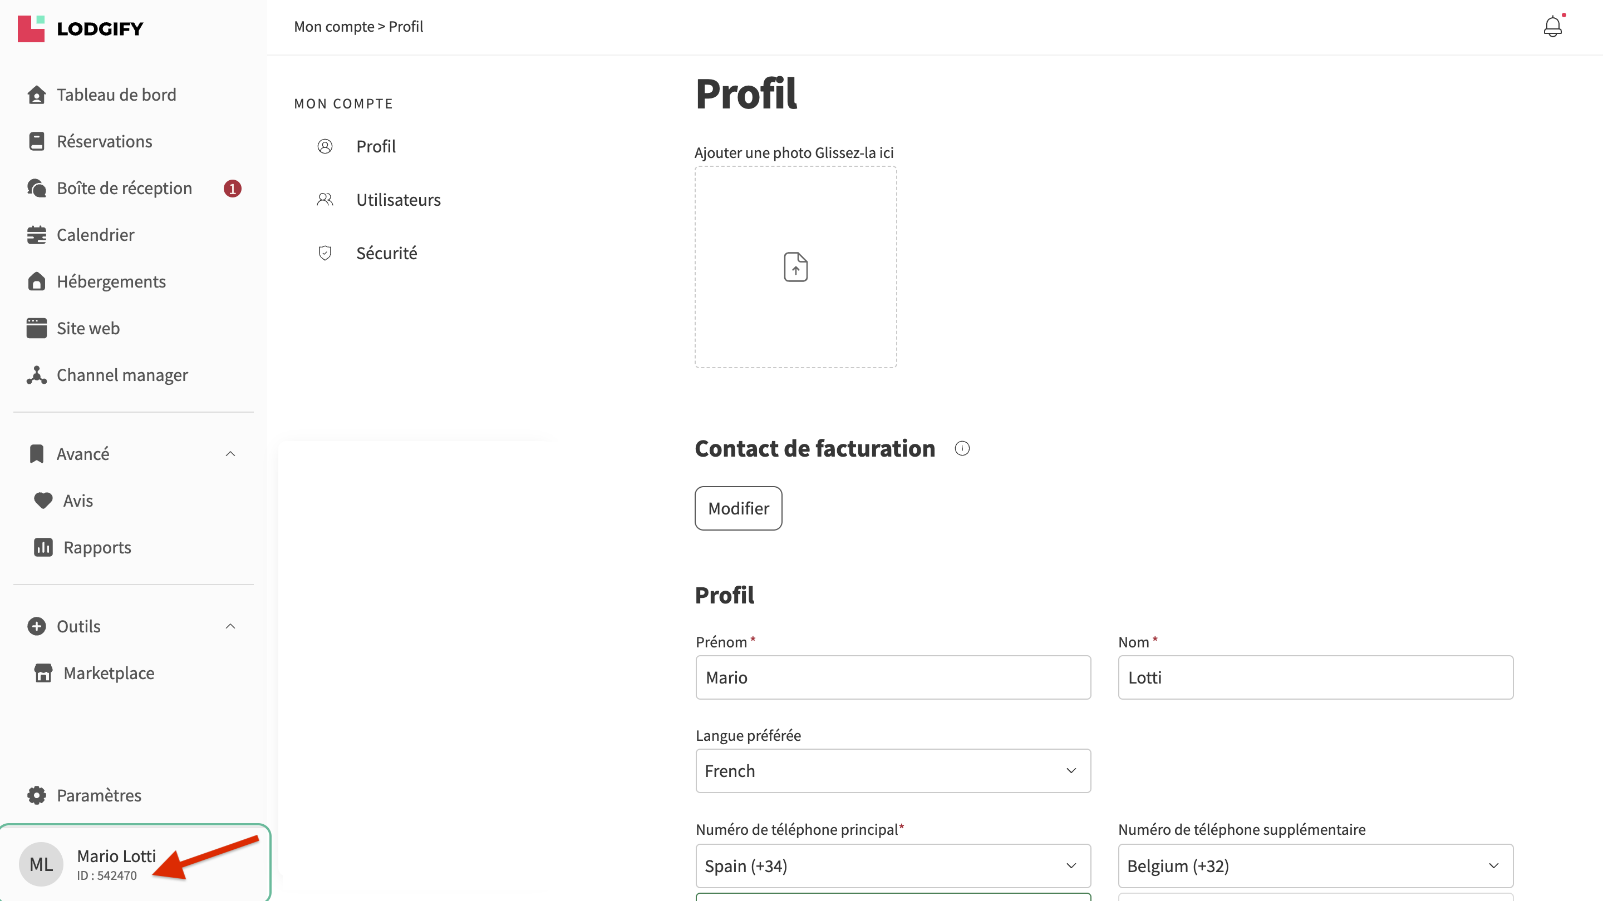Image resolution: width=1603 pixels, height=901 pixels.
Task: Click the Sécurité shield icon
Action: (x=325, y=253)
